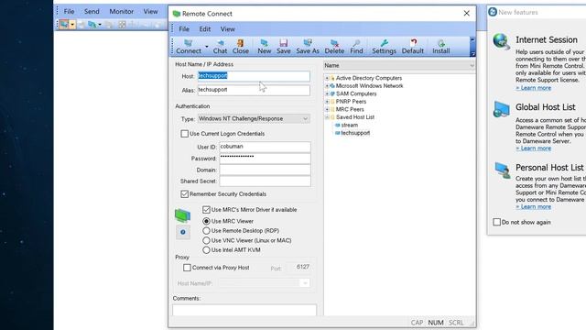
Task: Check Do not show again box
Action: tap(496, 222)
